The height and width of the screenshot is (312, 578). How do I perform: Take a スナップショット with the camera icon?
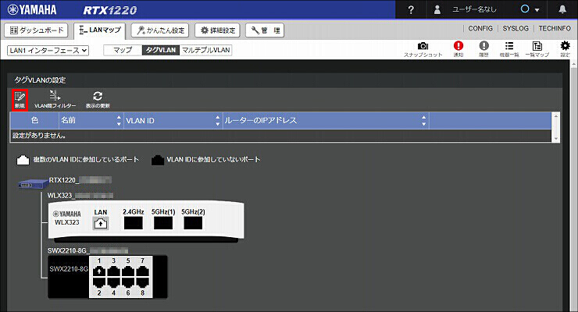pyautogui.click(x=423, y=49)
